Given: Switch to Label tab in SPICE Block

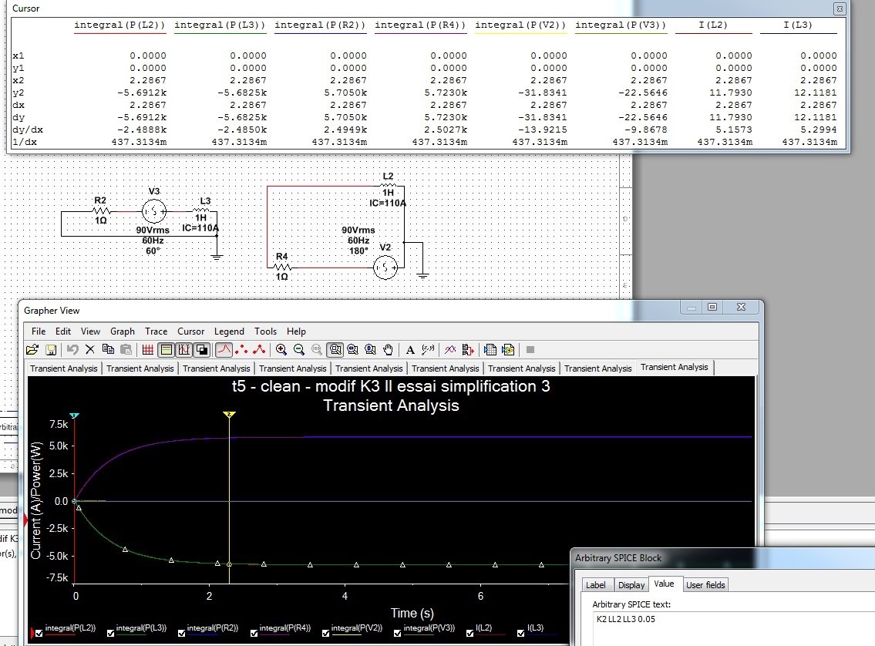Looking at the screenshot, I should (595, 584).
